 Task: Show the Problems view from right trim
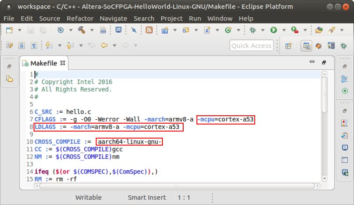345,123
